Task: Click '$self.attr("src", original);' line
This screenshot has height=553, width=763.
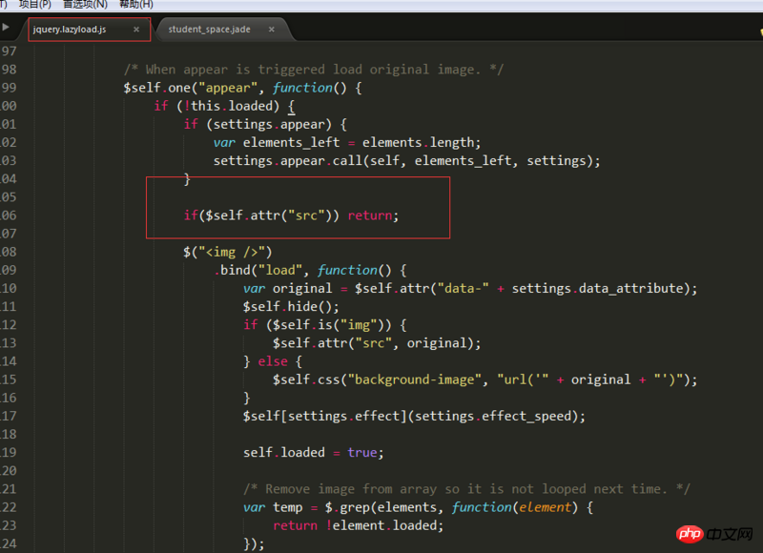Action: pyautogui.click(x=377, y=343)
